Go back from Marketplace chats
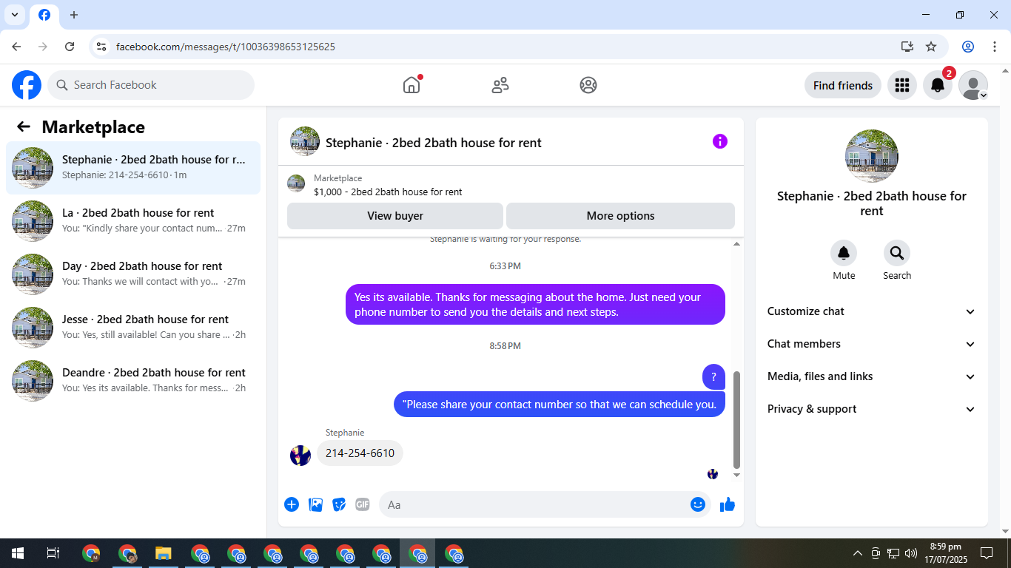 click(24, 127)
